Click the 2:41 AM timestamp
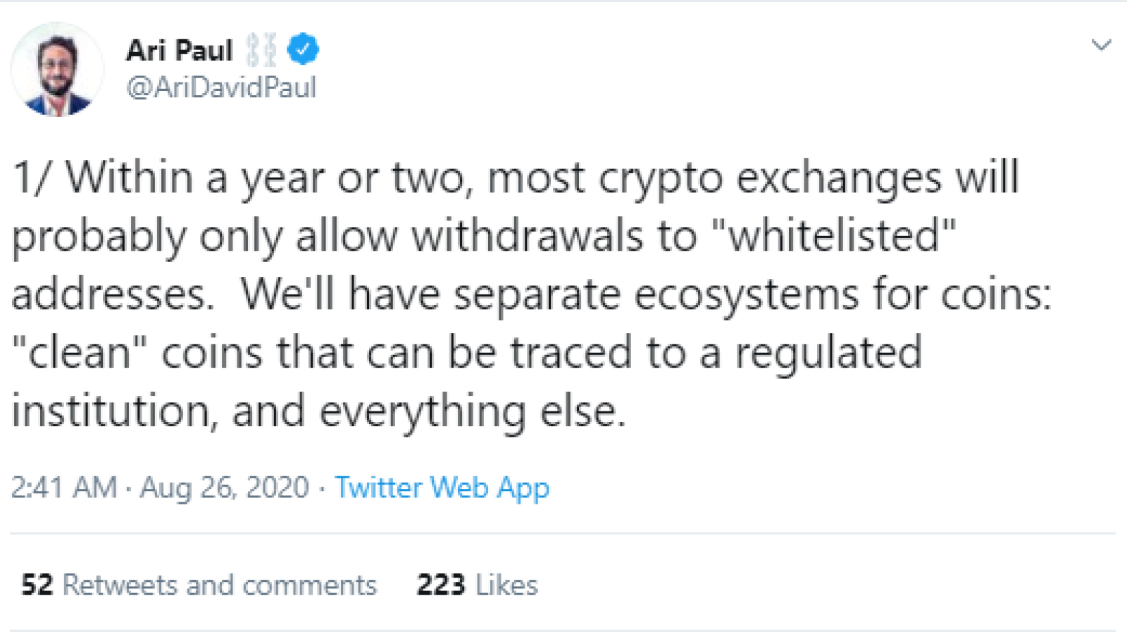1127x634 pixels. click(x=64, y=487)
